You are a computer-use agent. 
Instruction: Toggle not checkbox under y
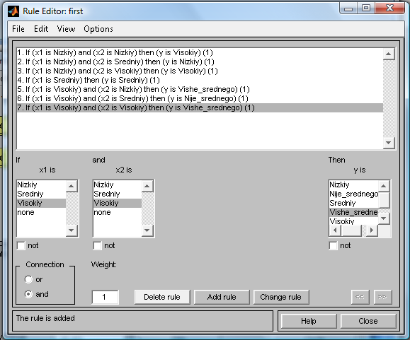coord(333,245)
